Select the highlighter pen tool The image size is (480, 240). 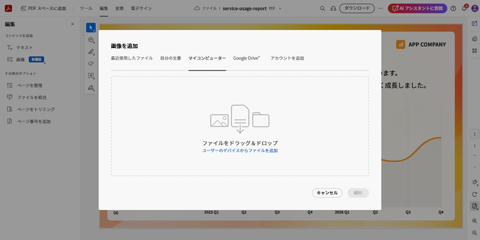[91, 52]
